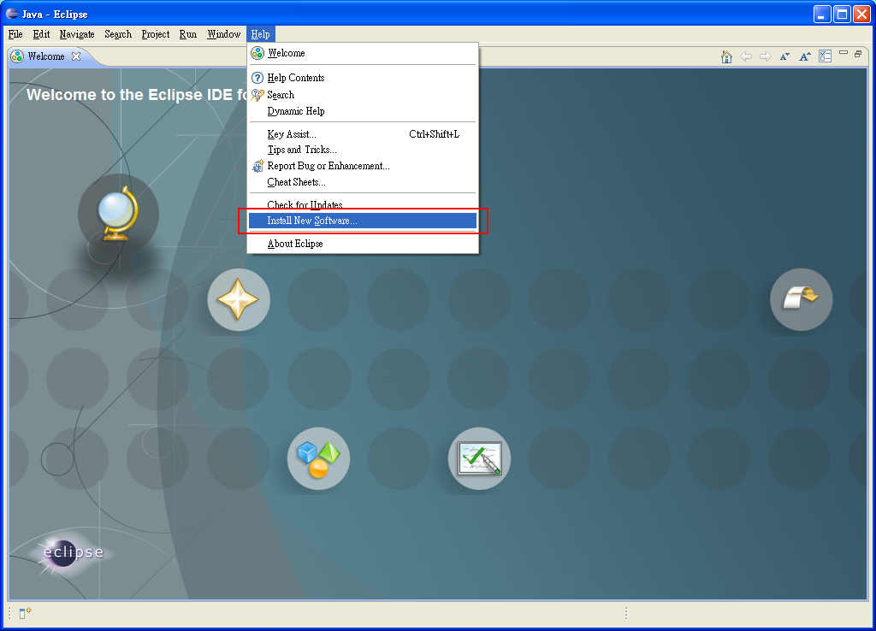Viewport: 876px width, 631px height.
Task: Restore the Welcome view pane
Action: coord(858,54)
